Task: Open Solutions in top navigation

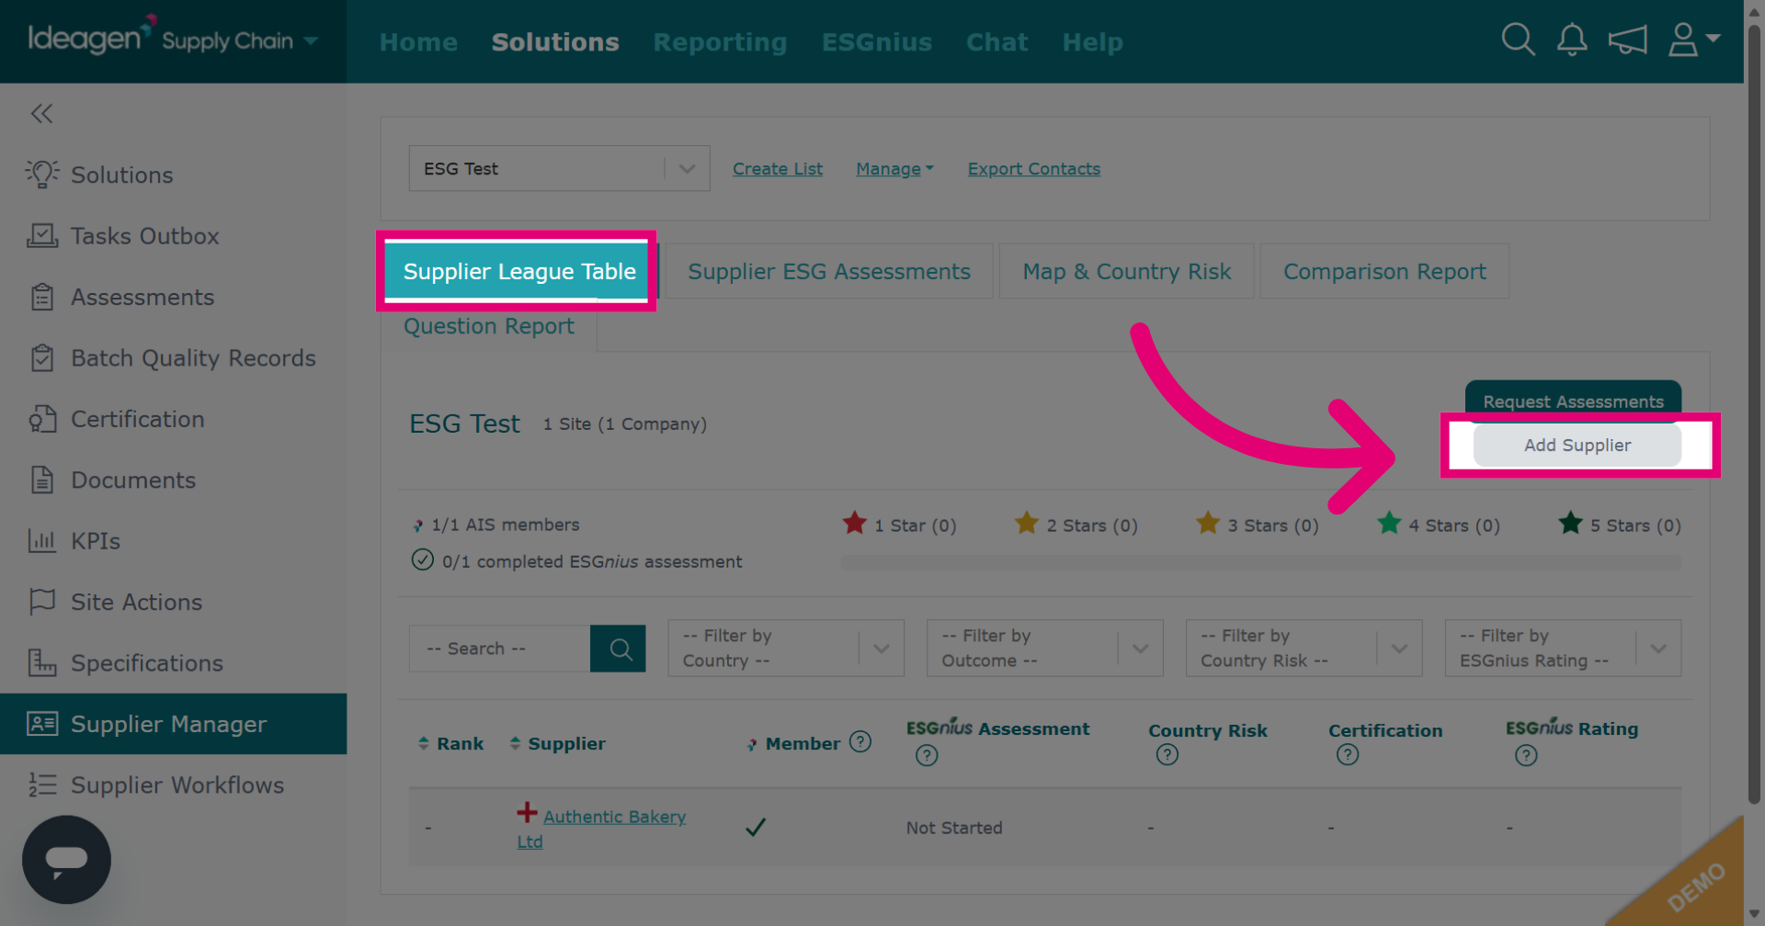Action: click(555, 42)
